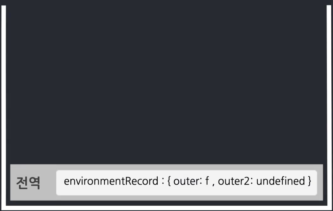The image size is (333, 211).
Task: Click the right white stack wall
Action: coord(329,106)
